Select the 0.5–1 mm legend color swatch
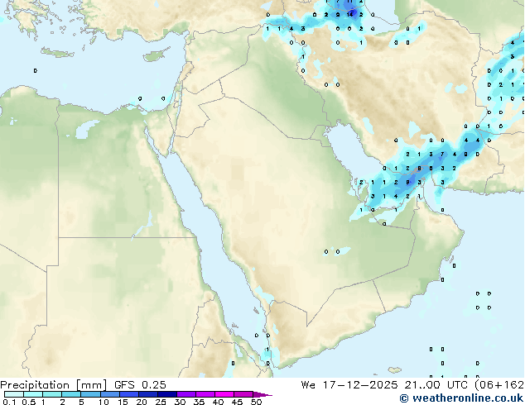The width and height of the screenshot is (525, 405). 33,394
